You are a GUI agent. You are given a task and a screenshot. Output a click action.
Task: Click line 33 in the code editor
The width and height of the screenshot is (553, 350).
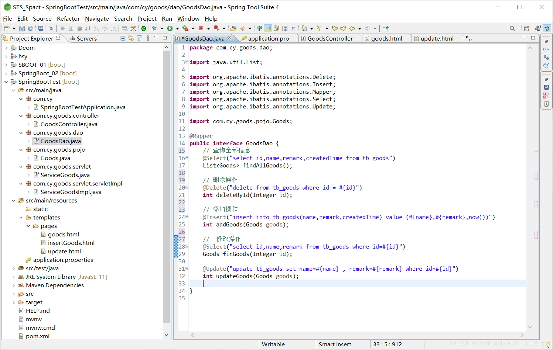[357, 283]
